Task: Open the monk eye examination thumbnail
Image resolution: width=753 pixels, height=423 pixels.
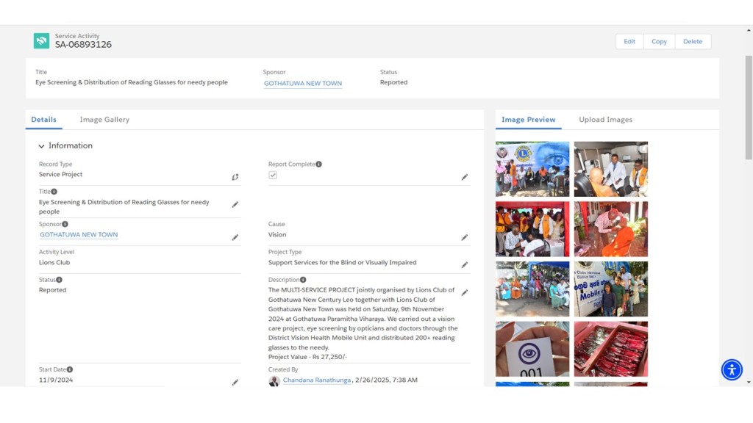Action: pyautogui.click(x=611, y=229)
